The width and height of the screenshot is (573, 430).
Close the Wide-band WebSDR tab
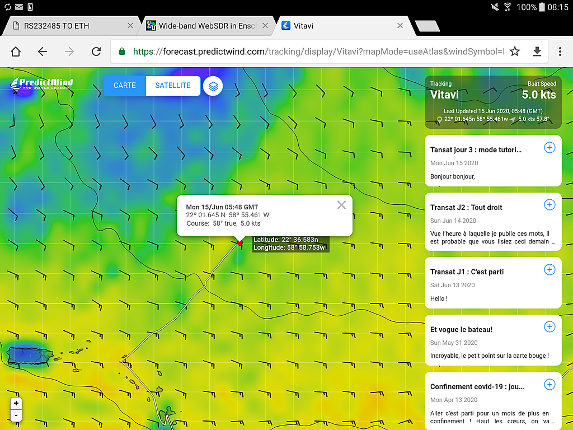click(x=265, y=26)
